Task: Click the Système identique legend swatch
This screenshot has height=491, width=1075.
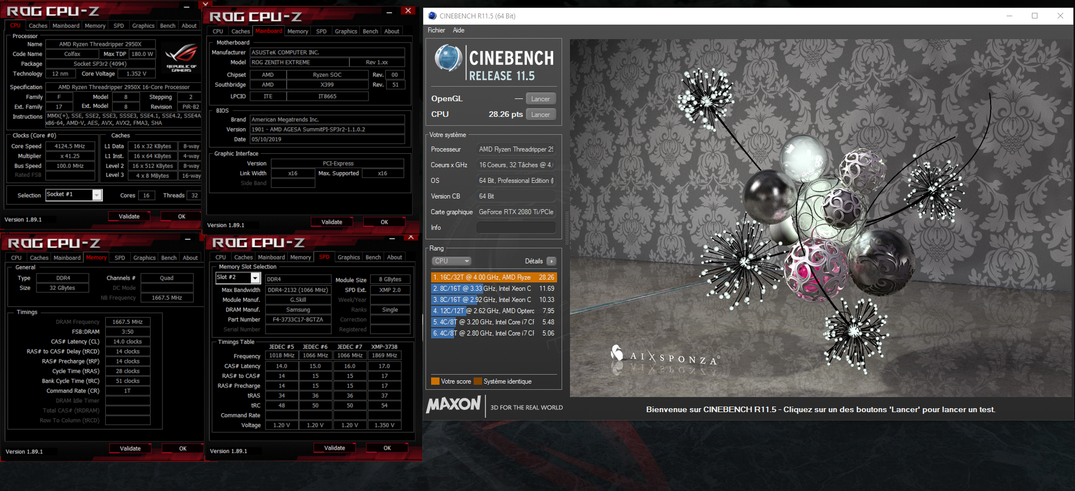Action: click(x=478, y=381)
